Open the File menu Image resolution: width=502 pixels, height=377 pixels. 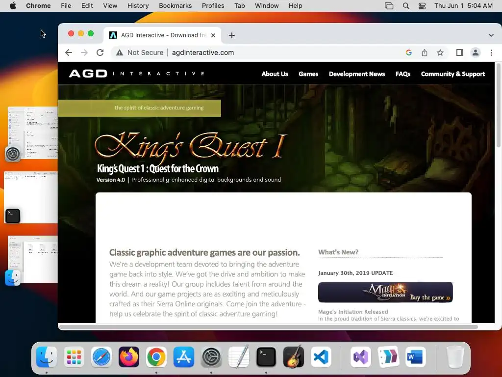(x=66, y=6)
